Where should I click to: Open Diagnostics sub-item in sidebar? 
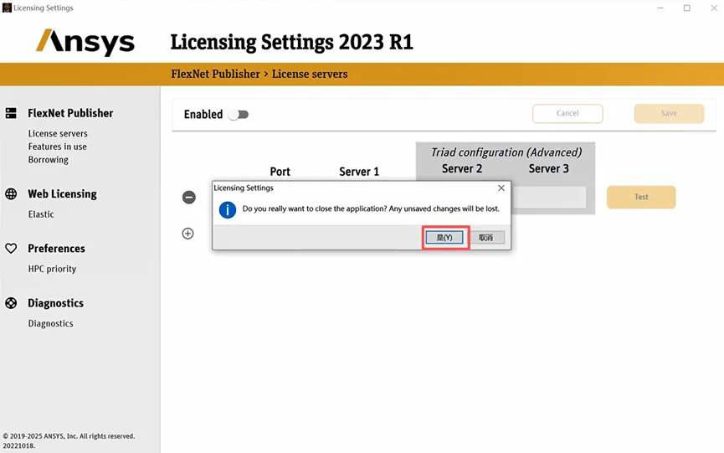(x=50, y=323)
